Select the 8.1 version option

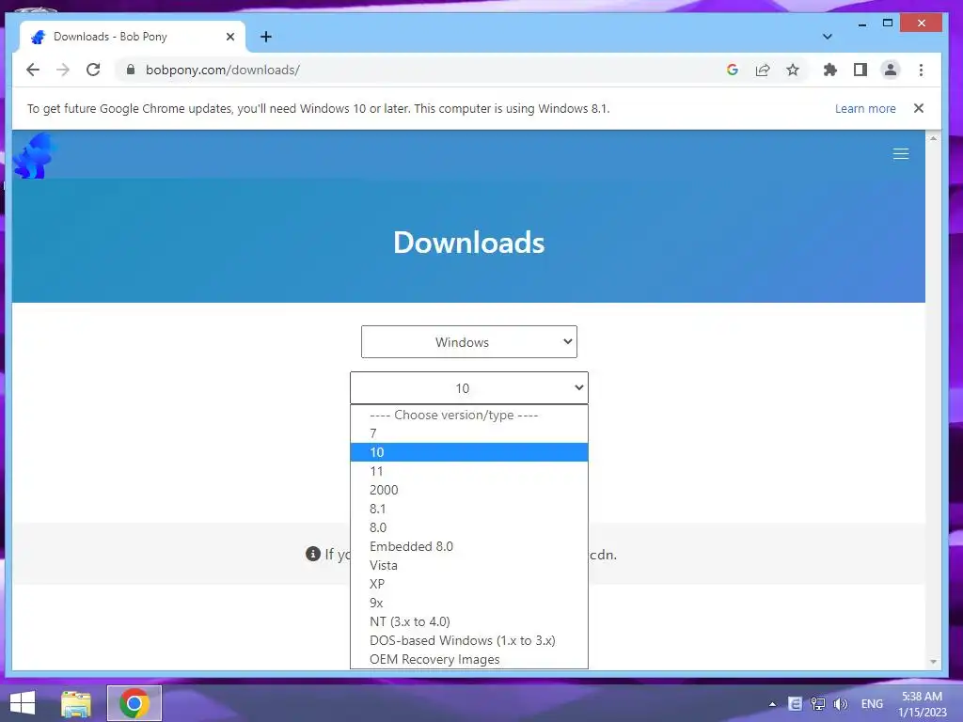469,509
